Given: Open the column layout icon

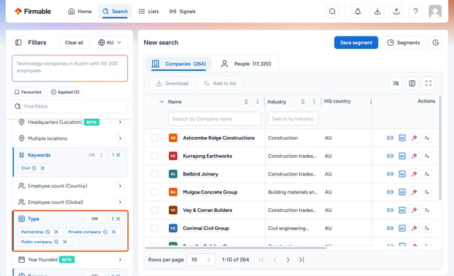Looking at the screenshot, I should 412,83.
